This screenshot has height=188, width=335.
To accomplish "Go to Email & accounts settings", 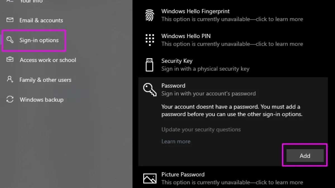I will 41,20.
